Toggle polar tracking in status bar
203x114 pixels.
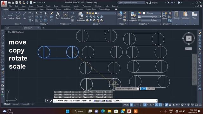145,105
